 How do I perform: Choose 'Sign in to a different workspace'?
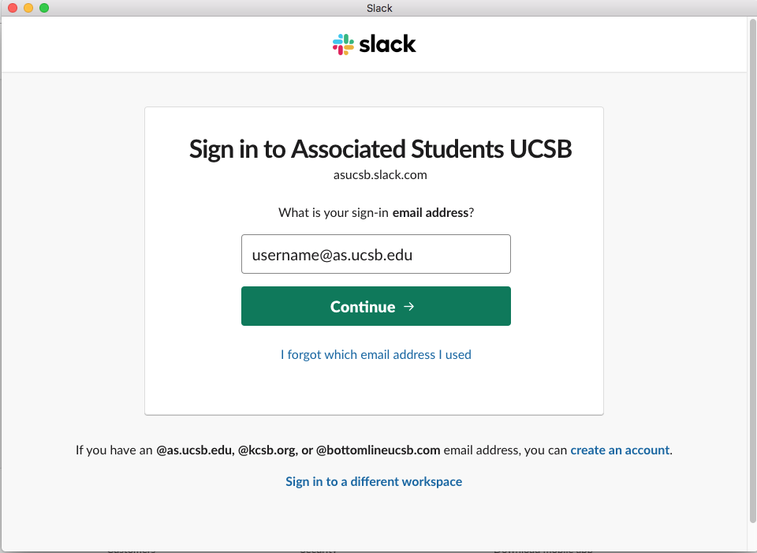(x=374, y=481)
